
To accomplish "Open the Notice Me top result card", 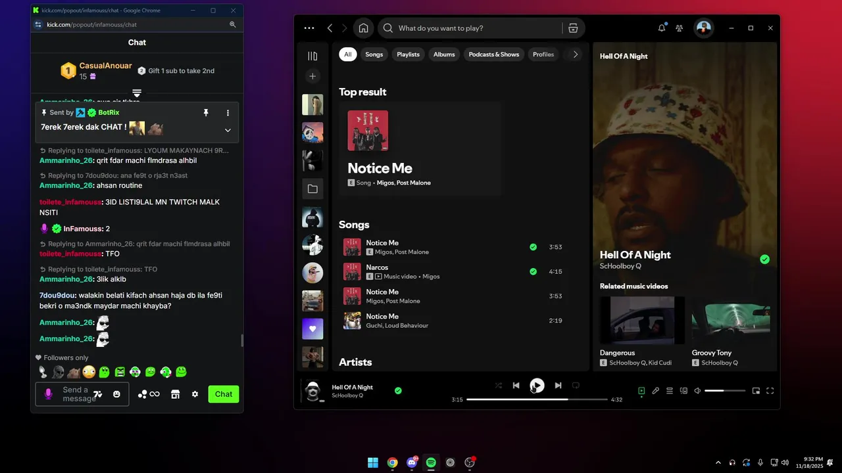I will (x=420, y=148).
